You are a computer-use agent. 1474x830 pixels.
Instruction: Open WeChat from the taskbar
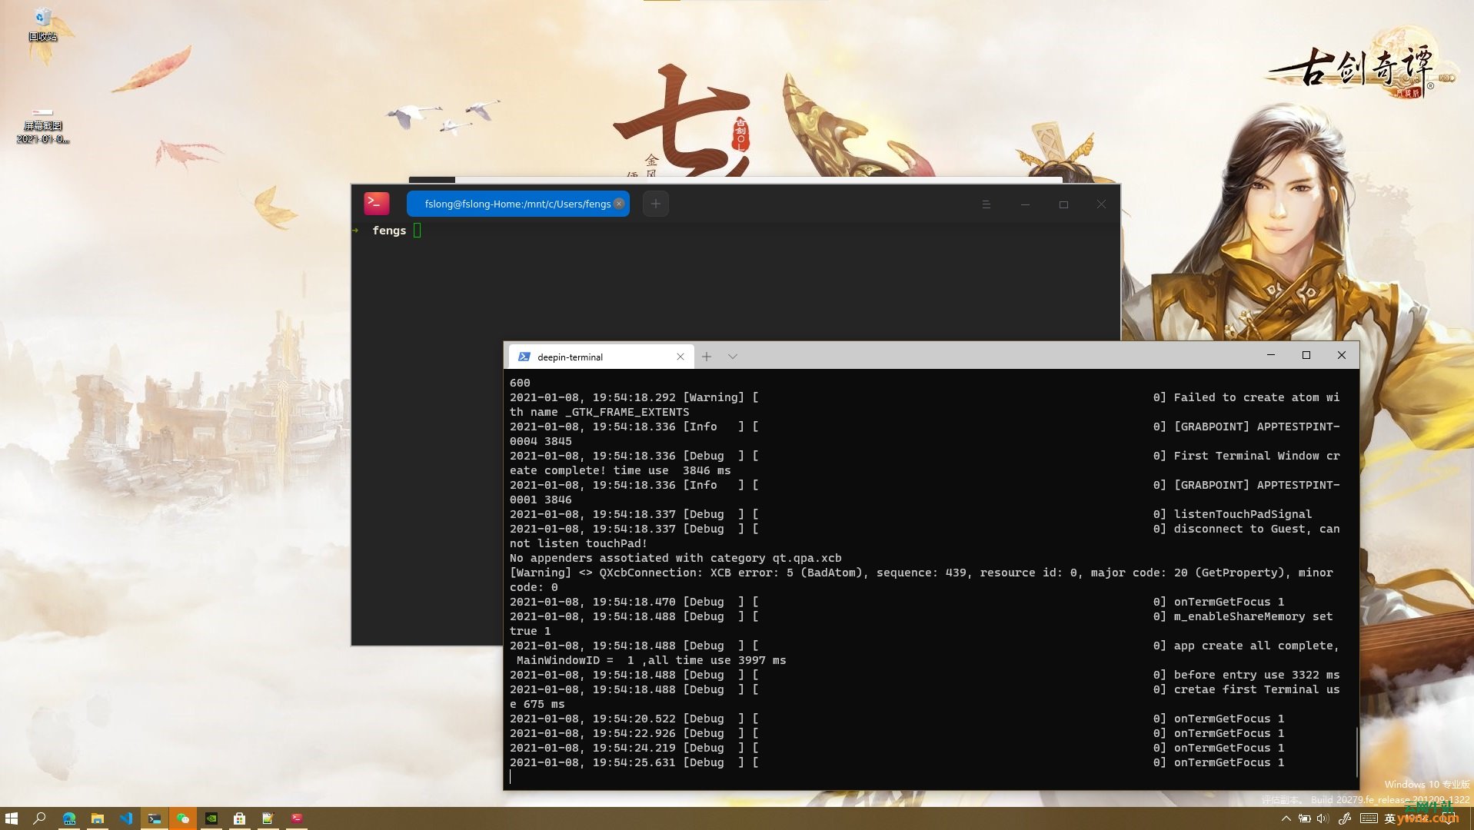click(183, 818)
